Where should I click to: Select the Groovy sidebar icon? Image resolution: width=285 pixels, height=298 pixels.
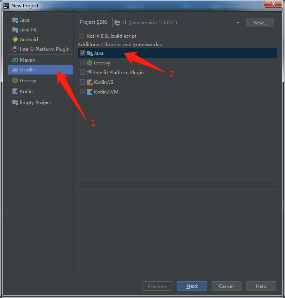15,80
